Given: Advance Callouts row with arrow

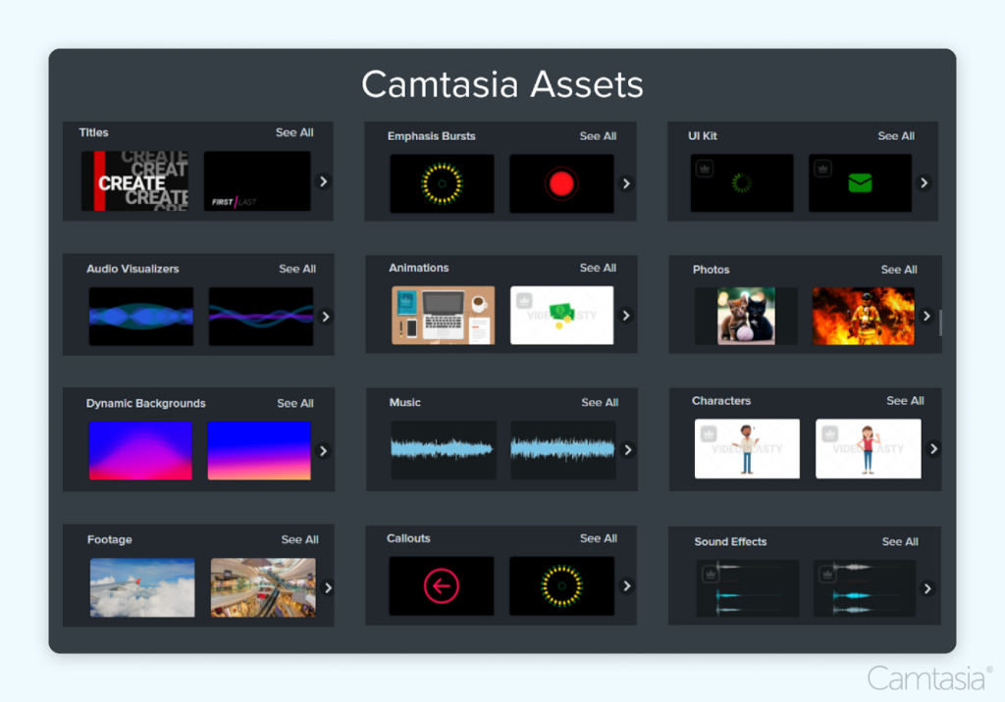Looking at the screenshot, I should tap(627, 586).
